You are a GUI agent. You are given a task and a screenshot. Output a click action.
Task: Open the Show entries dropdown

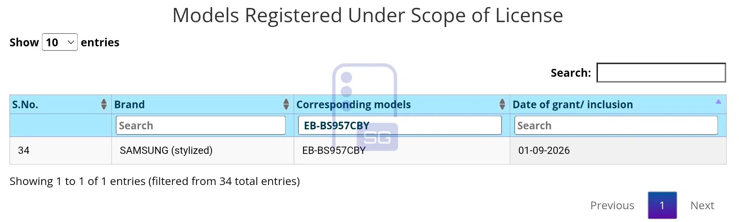click(60, 42)
